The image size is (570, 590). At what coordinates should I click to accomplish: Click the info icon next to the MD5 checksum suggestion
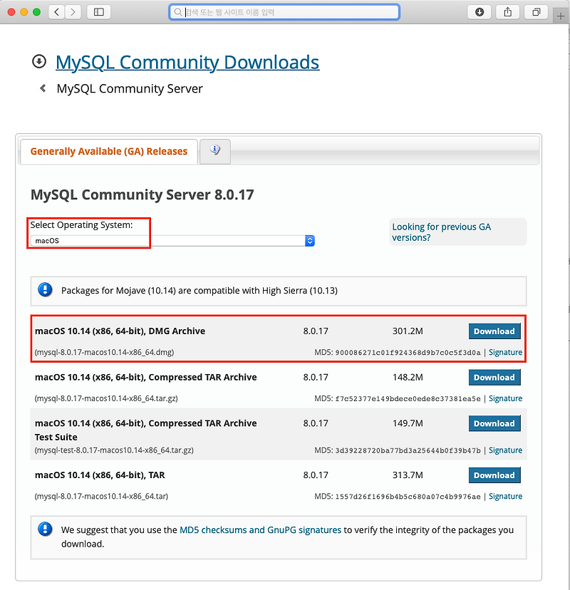coord(44,529)
